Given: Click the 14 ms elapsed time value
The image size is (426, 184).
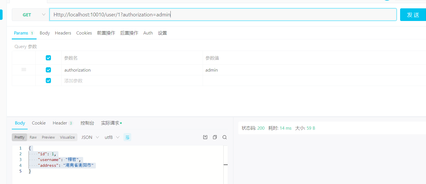Looking at the screenshot, I should [286, 128].
